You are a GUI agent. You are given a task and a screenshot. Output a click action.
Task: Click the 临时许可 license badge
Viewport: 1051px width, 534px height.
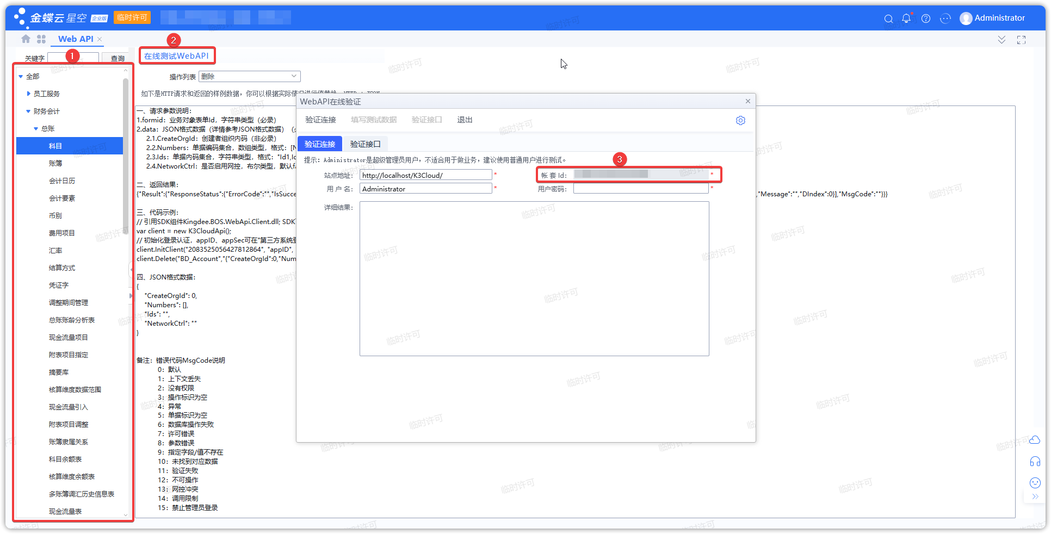click(132, 18)
